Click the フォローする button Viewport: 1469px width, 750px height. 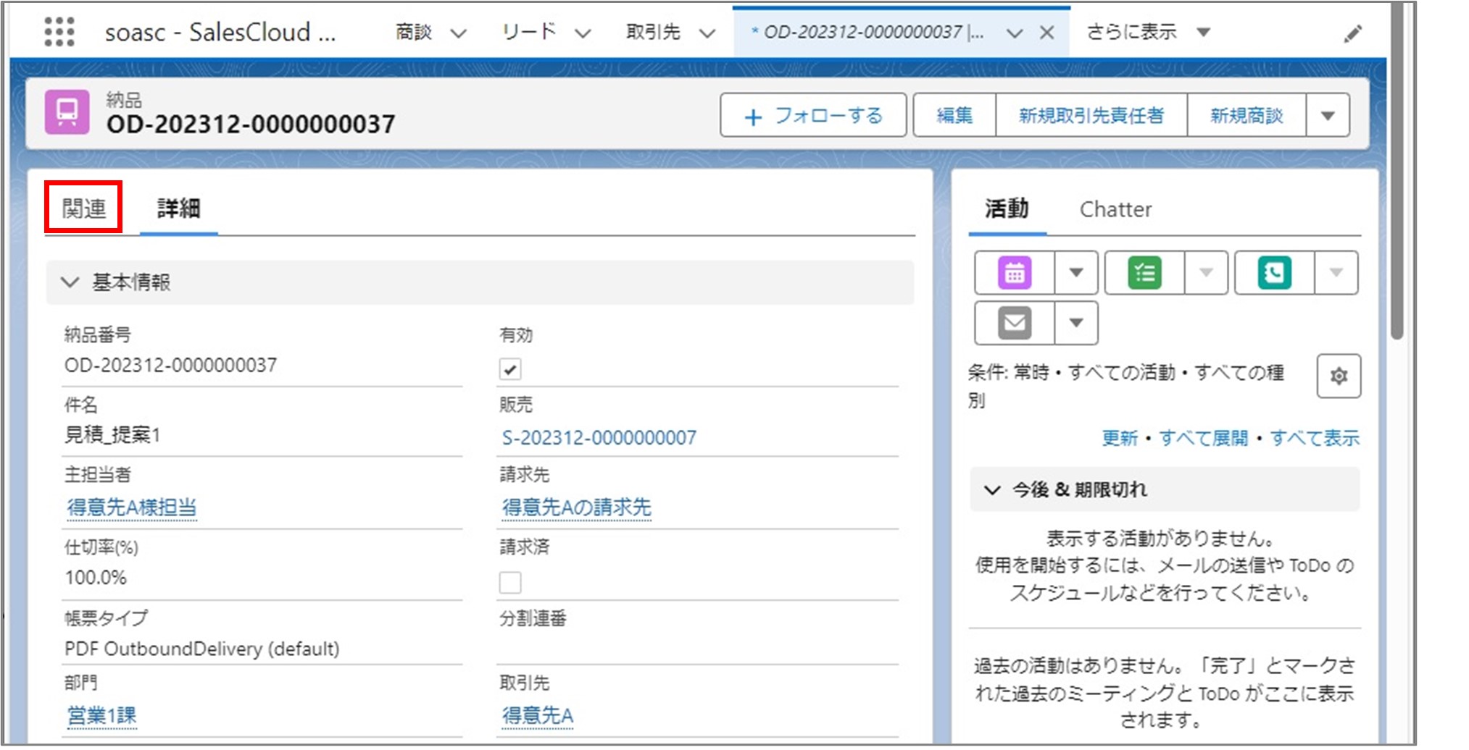pyautogui.click(x=813, y=115)
